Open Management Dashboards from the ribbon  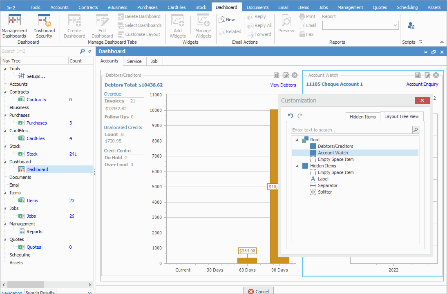15,27
